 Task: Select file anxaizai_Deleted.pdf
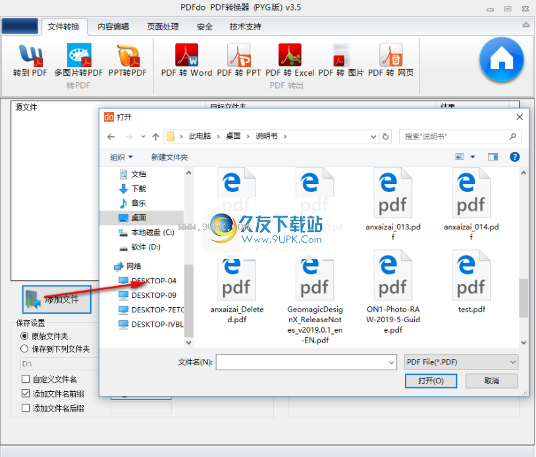[x=236, y=287]
